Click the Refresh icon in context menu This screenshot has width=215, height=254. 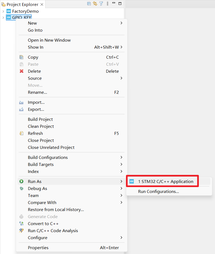coord(22,133)
